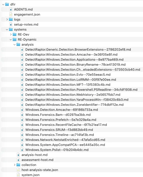Select DetectRaptor.Windows.Detection.MFT--13f5383c4b.md file name
143x177 pixels.
[68, 85]
